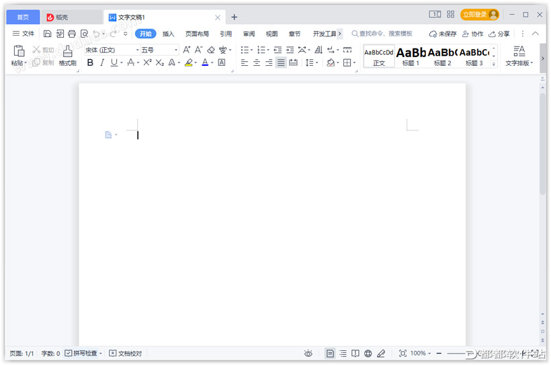Expand the styles gallery arrow

click(494, 64)
